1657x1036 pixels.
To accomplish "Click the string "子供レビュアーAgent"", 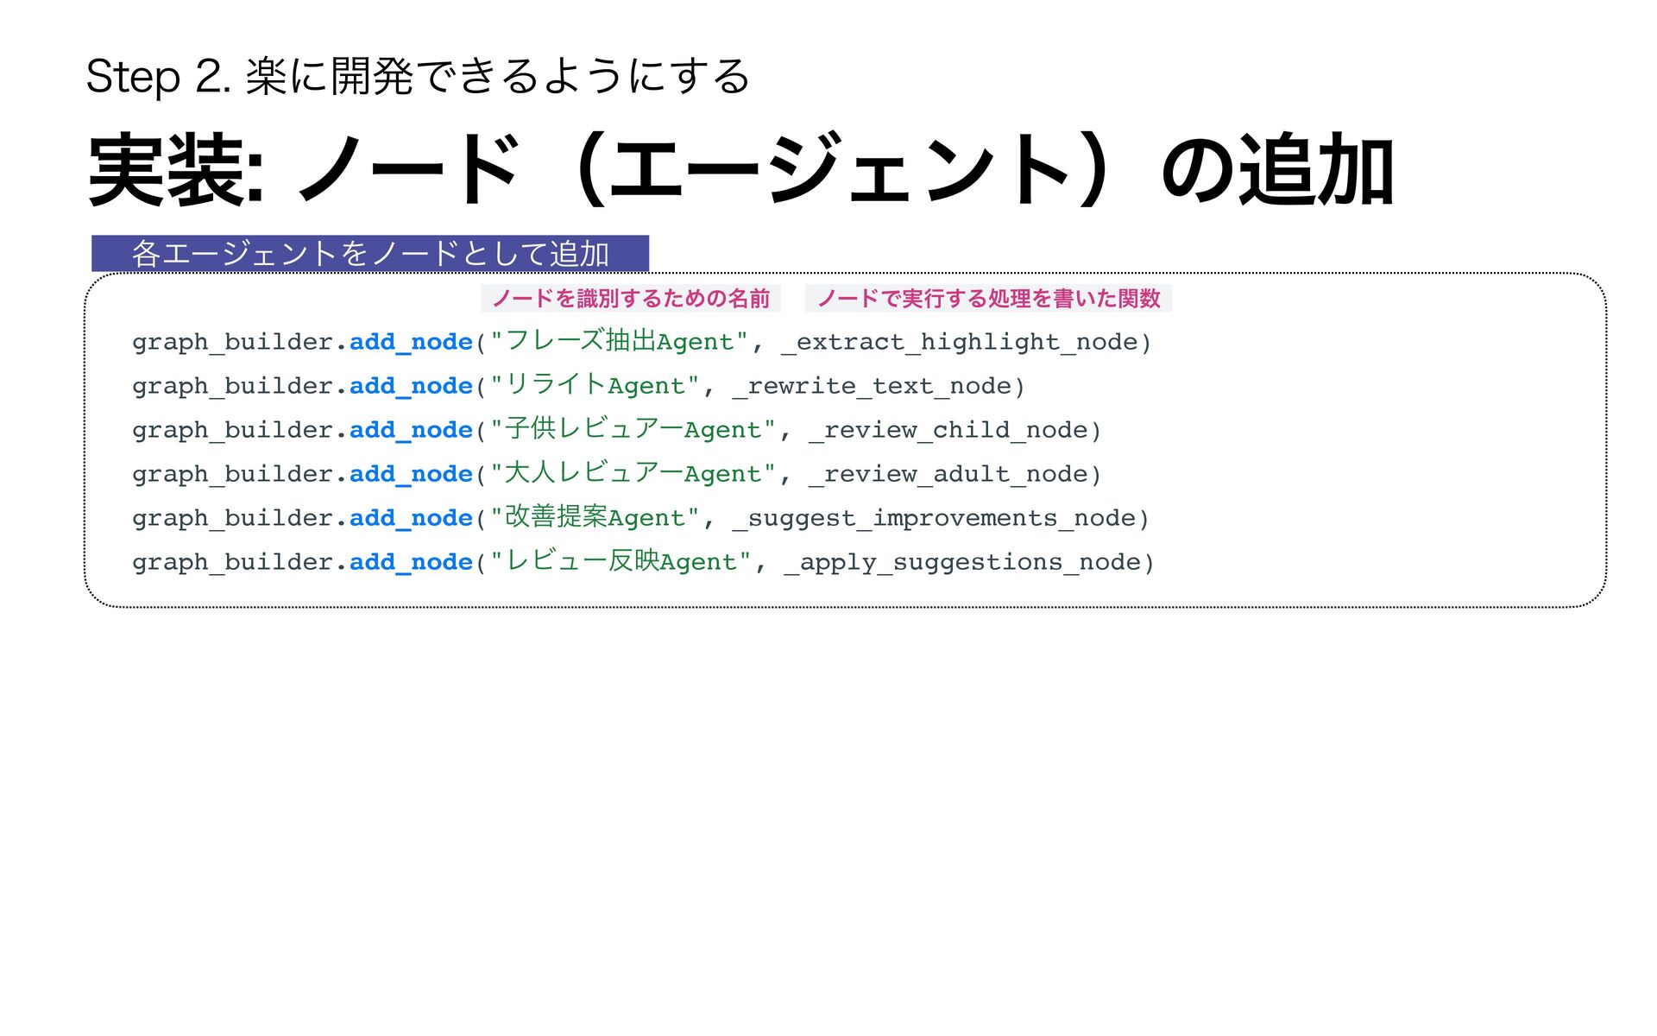I will point(633,430).
